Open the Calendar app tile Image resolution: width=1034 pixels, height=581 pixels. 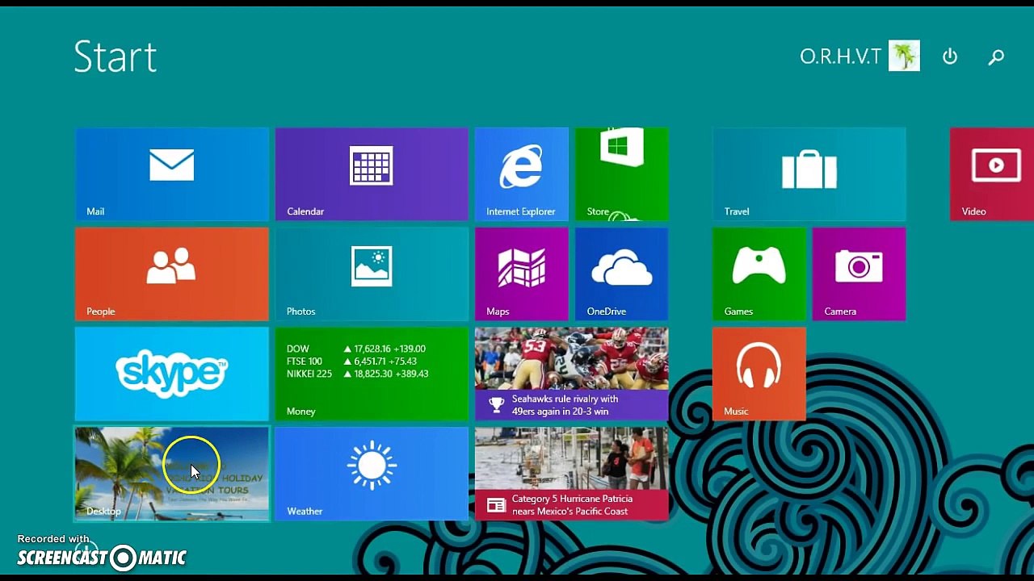click(372, 173)
